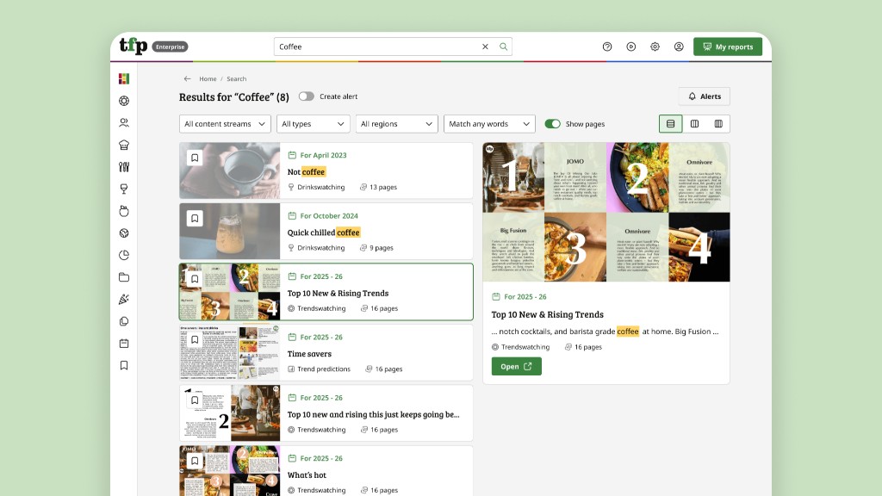
Task: Click the play tutorial icon in header
Action: point(631,46)
